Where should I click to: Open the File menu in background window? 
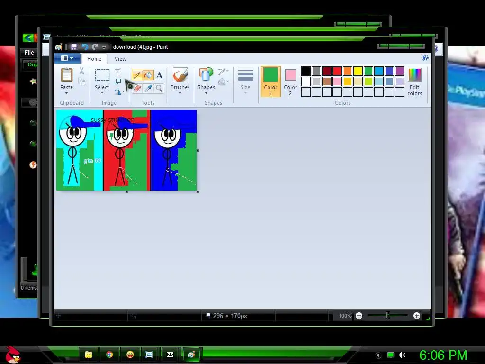tap(29, 53)
